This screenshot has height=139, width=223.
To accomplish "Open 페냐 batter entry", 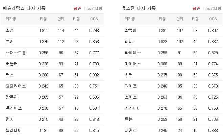I will coord(129,42).
